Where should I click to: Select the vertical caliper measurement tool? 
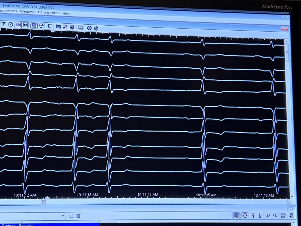coord(4,24)
